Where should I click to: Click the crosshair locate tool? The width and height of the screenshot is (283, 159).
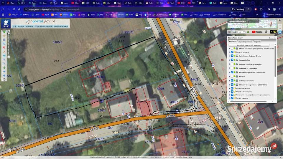(x=4, y=79)
